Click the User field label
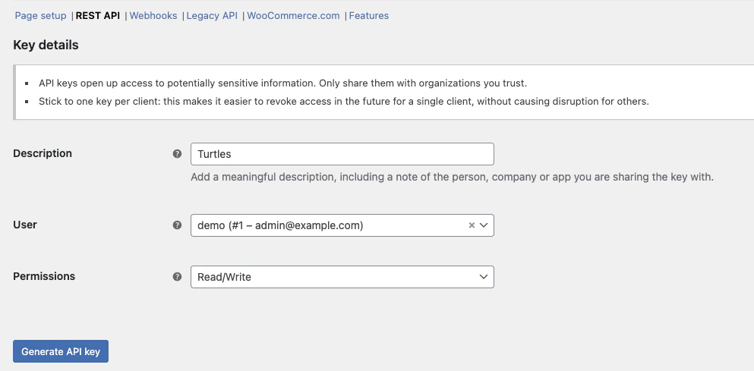 click(25, 225)
